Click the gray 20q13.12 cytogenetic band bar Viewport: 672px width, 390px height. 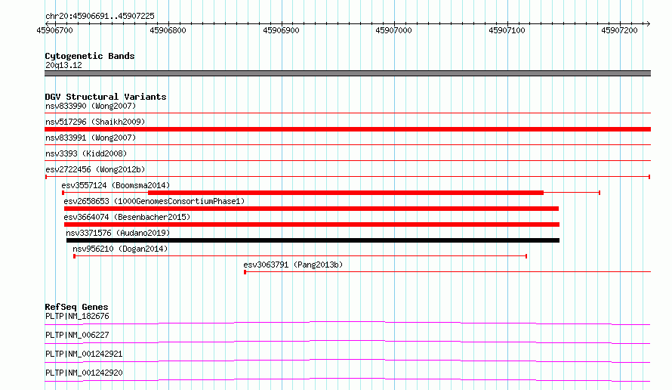click(x=347, y=73)
